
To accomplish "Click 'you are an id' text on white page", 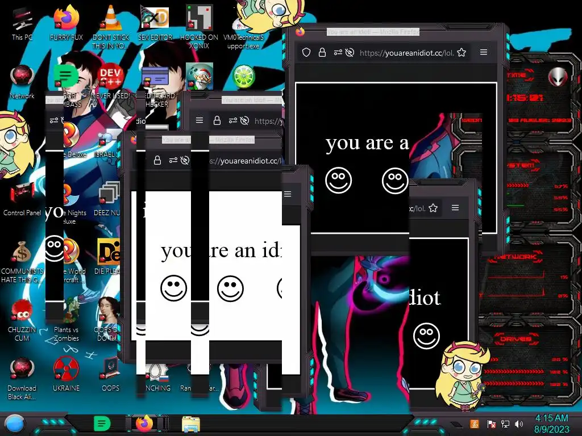I will click(221, 250).
